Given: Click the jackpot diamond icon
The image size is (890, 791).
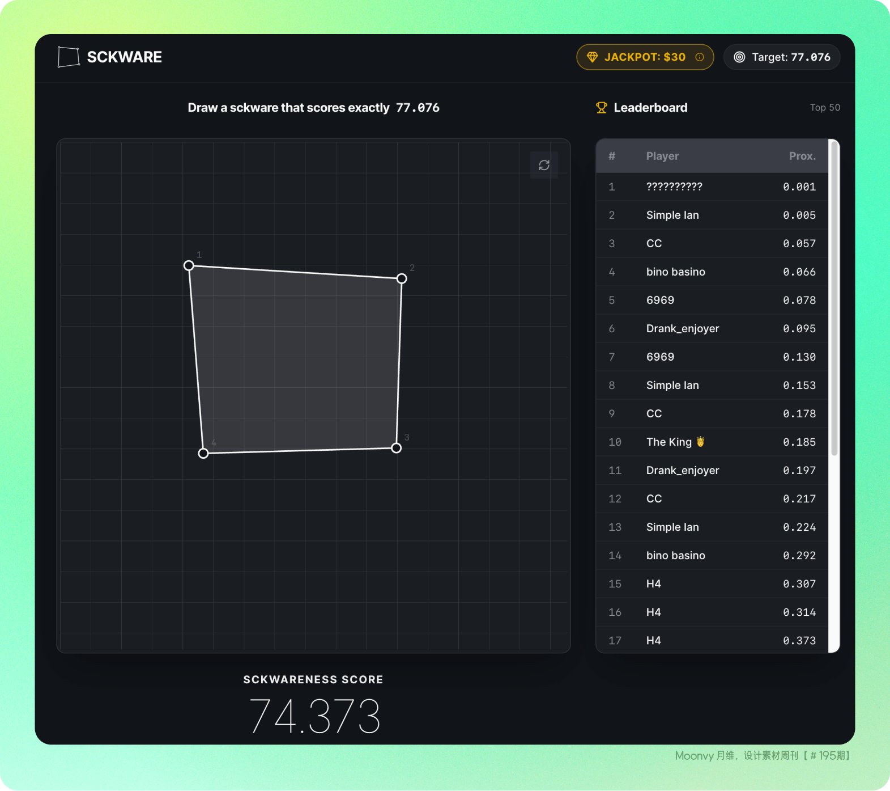Looking at the screenshot, I should (x=593, y=57).
